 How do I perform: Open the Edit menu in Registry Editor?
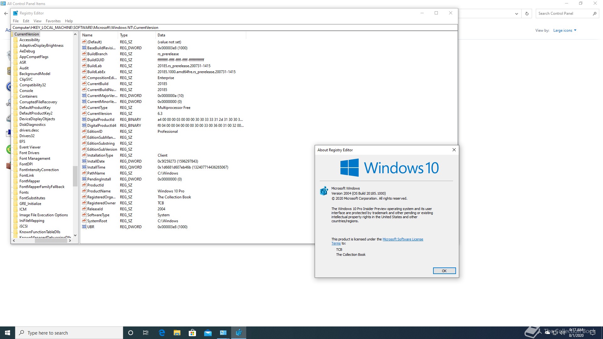pos(26,21)
